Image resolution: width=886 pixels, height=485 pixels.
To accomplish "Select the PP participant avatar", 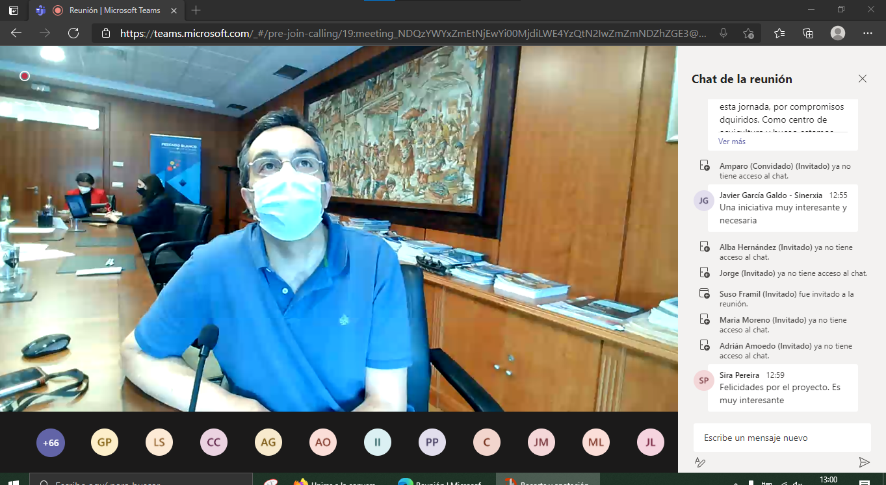I will 432,443.
